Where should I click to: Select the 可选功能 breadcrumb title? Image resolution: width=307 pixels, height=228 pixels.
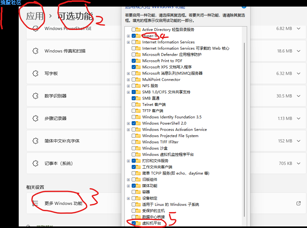click(75, 16)
